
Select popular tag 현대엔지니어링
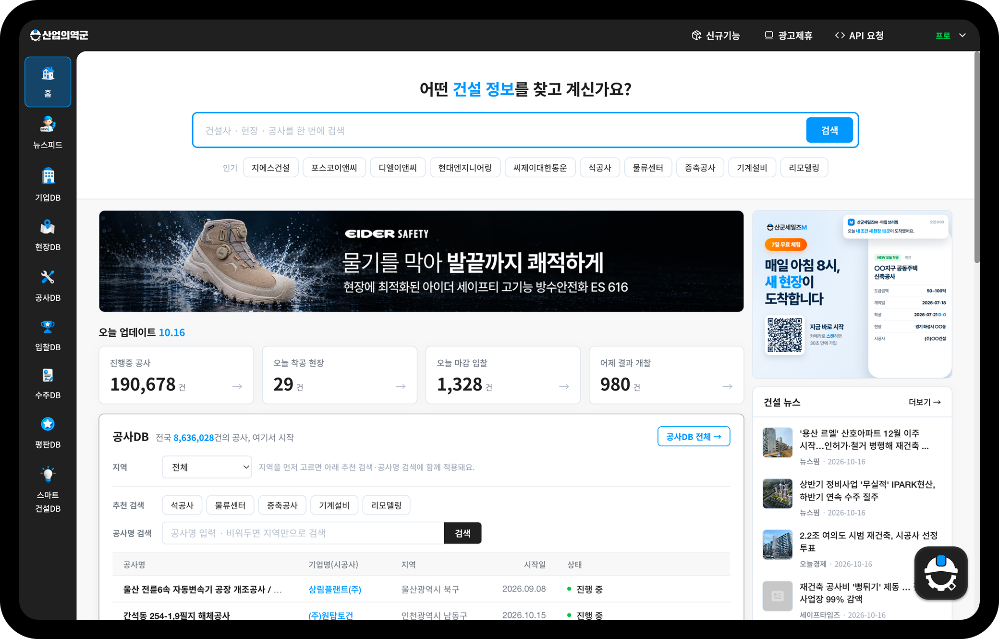click(x=465, y=168)
